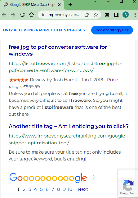Open a new tab with plus button
This screenshot has width=138, height=198.
tap(70, 5)
